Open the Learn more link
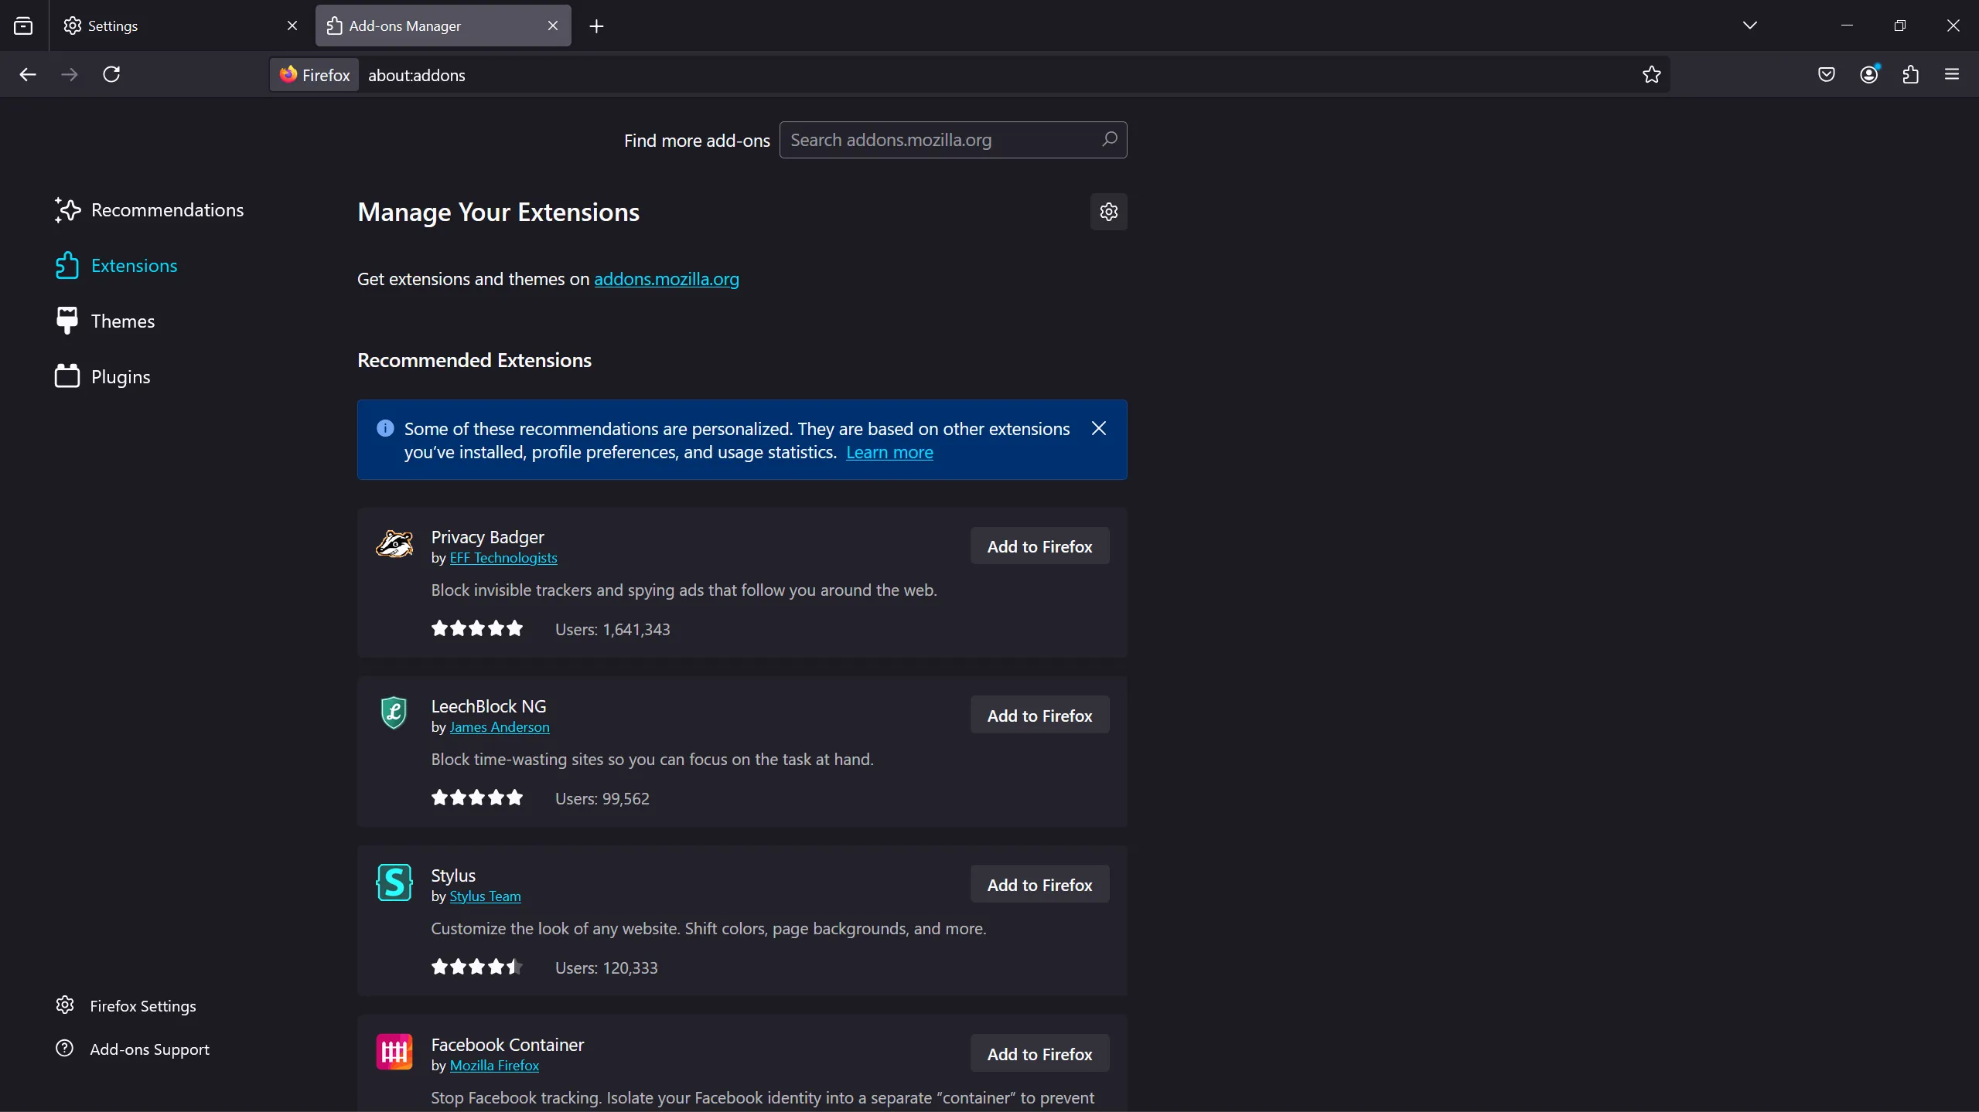 pos(889,453)
